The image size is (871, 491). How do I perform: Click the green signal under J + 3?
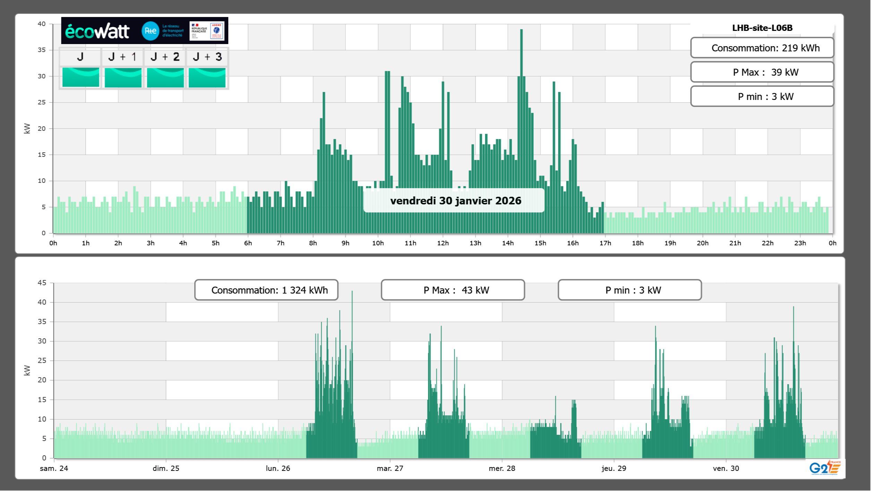[x=207, y=77]
